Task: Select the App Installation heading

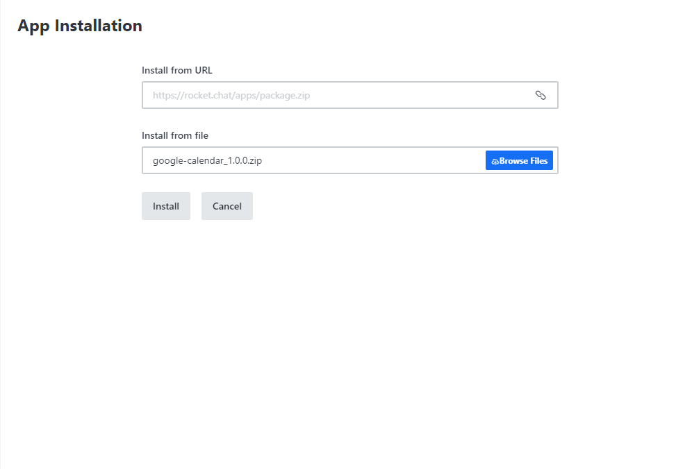Action: pyautogui.click(x=80, y=26)
